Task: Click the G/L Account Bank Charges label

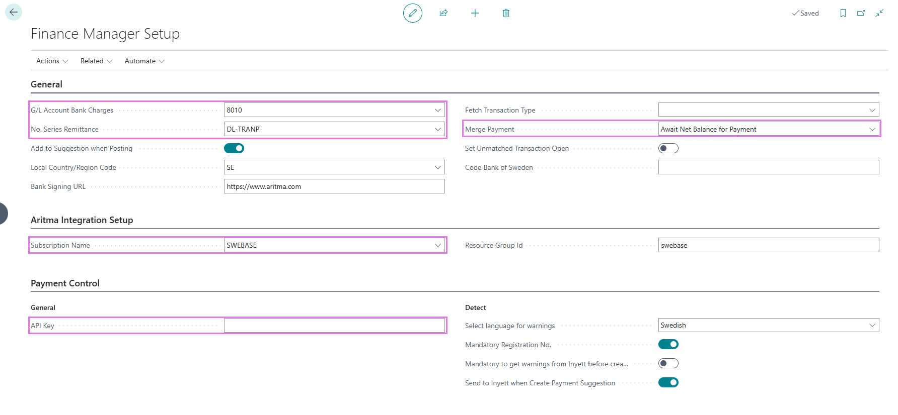Action: [72, 110]
